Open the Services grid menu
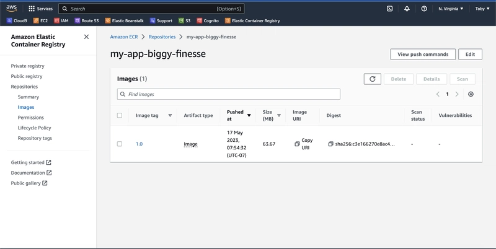496x249 pixels. tap(40, 9)
